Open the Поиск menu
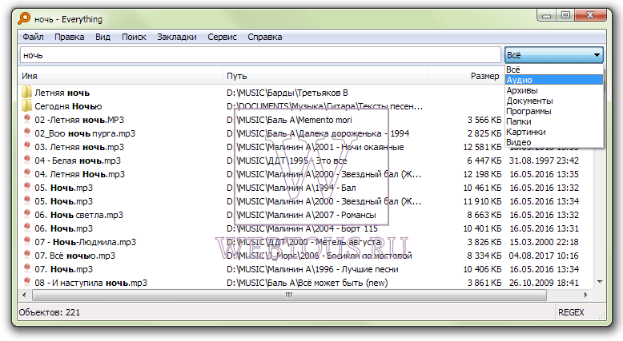623x341 pixels. (x=134, y=37)
